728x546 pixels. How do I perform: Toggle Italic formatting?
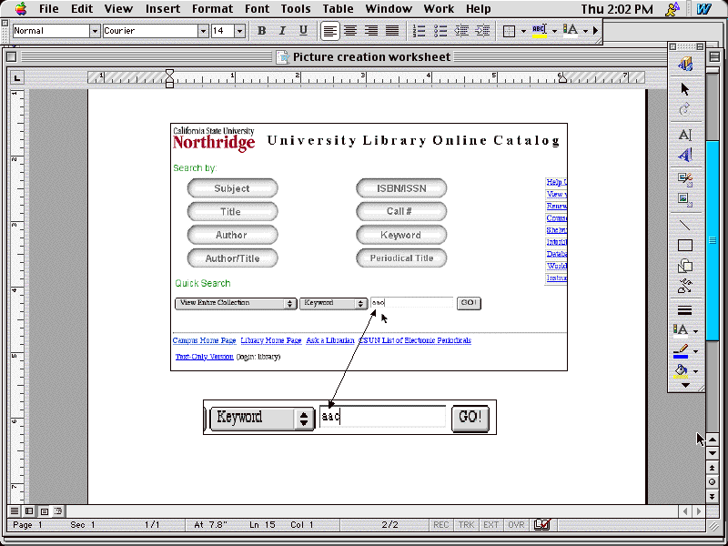point(282,31)
